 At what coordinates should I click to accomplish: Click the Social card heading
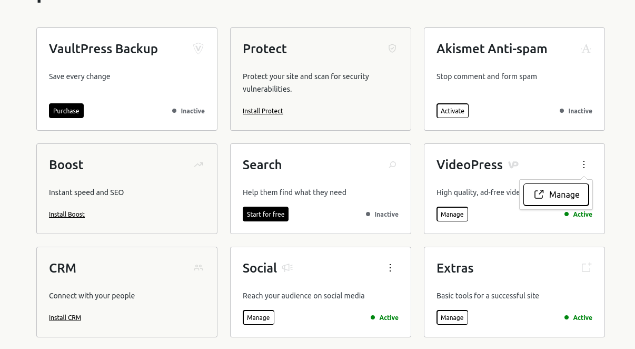[x=260, y=268]
